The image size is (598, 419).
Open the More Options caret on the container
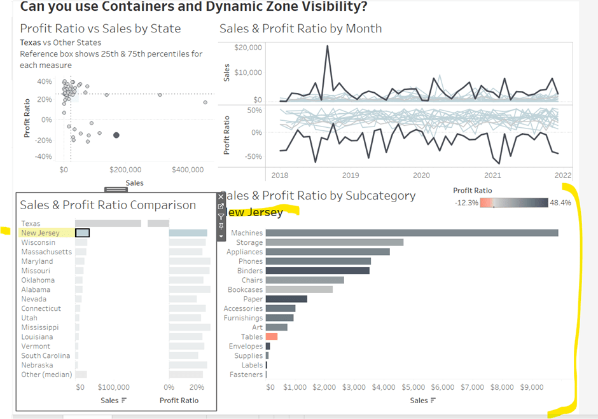[221, 236]
